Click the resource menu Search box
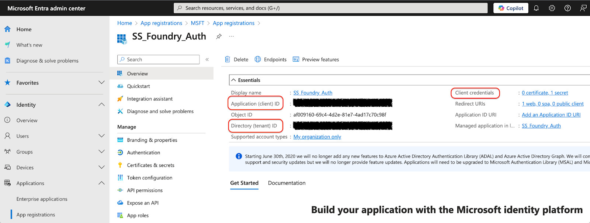The height and width of the screenshot is (223, 590). tap(159, 59)
